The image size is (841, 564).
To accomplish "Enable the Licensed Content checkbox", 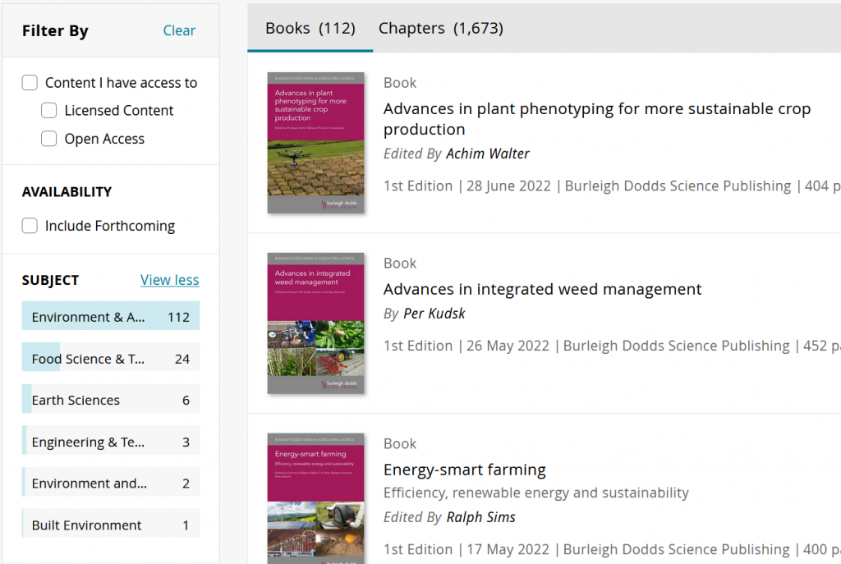I will click(48, 111).
